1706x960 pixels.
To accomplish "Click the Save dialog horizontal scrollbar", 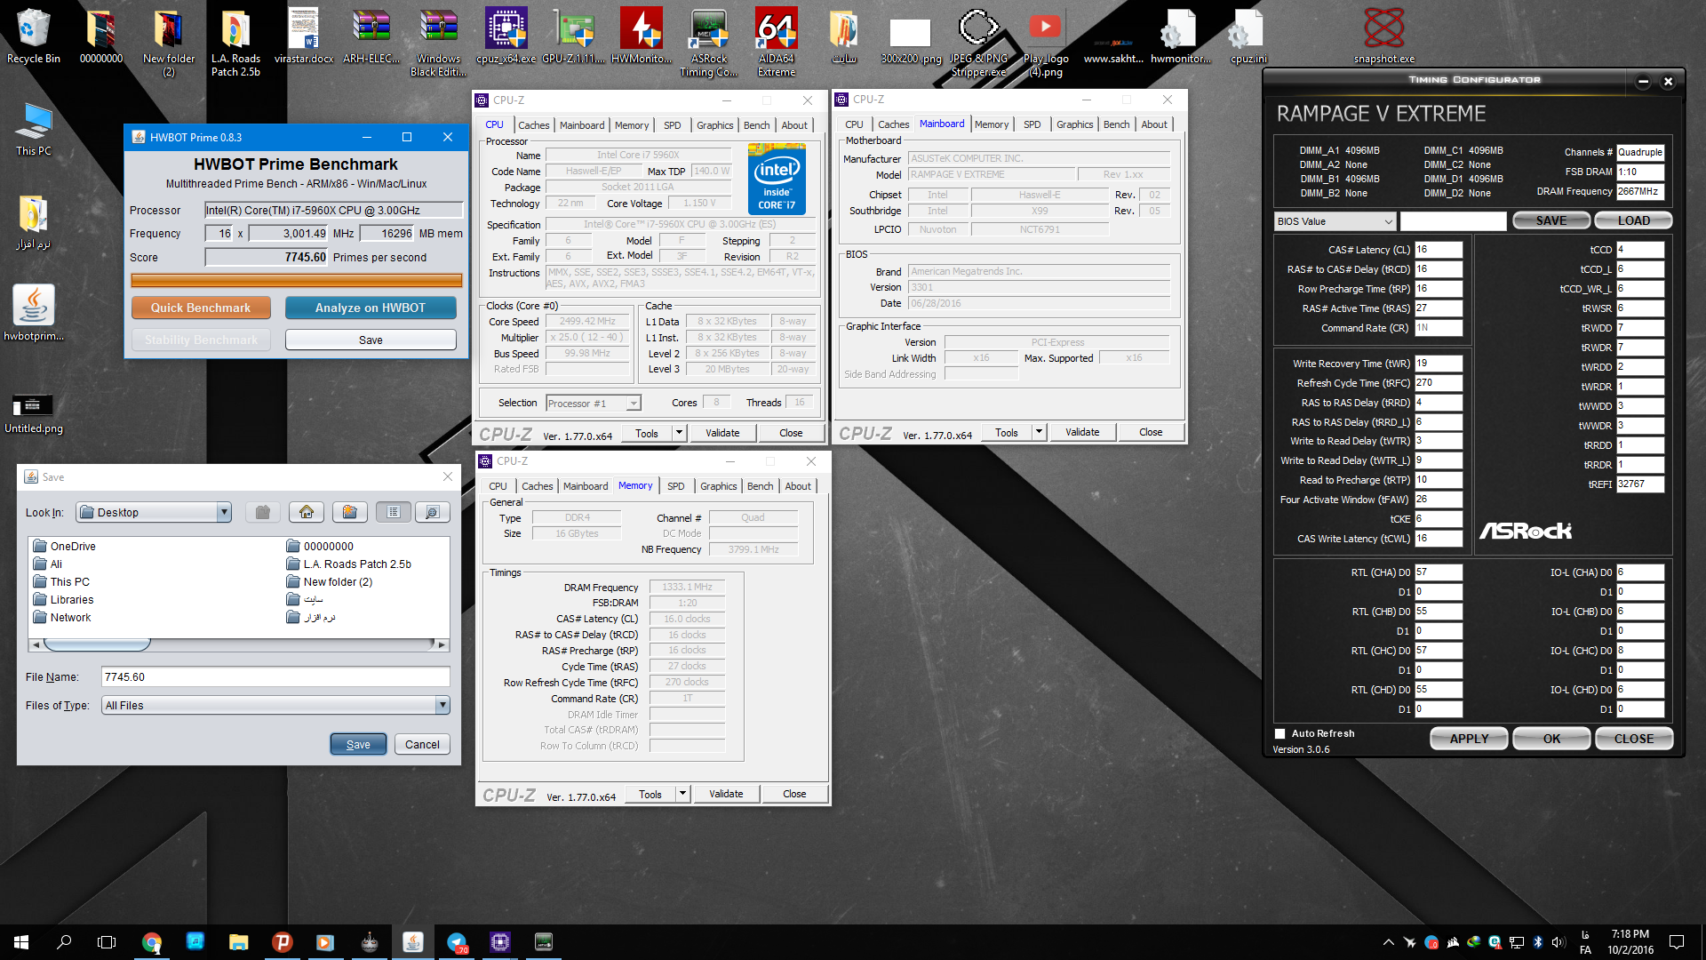I will pyautogui.click(x=239, y=645).
